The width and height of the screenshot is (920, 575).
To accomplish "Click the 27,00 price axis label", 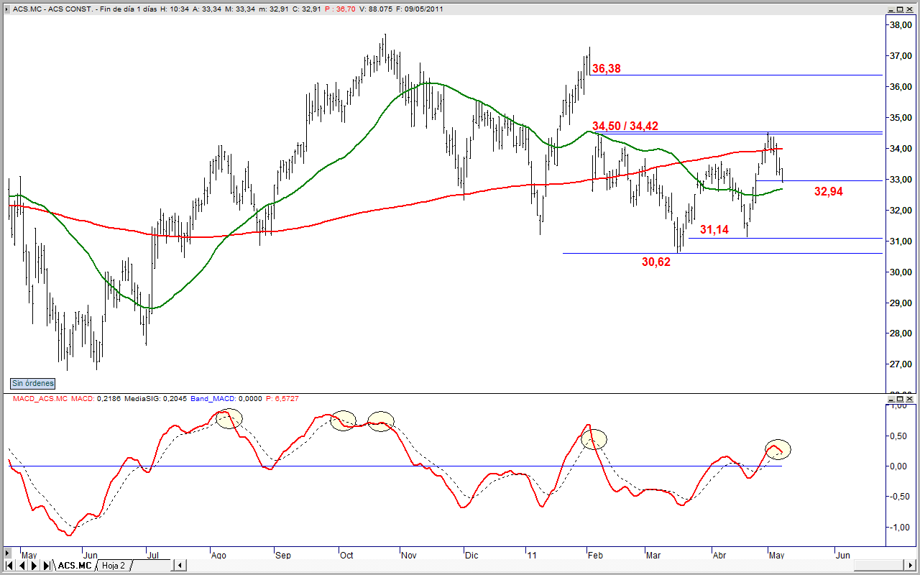I will pos(901,364).
